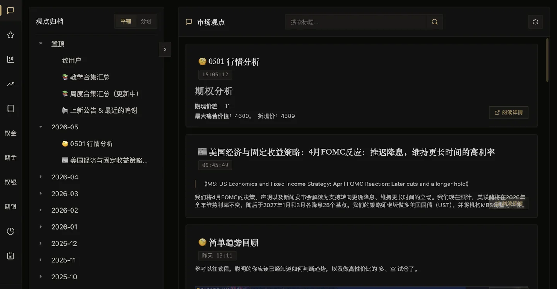
Task: Expand the 2025-10 tree group
Action: tap(41, 276)
